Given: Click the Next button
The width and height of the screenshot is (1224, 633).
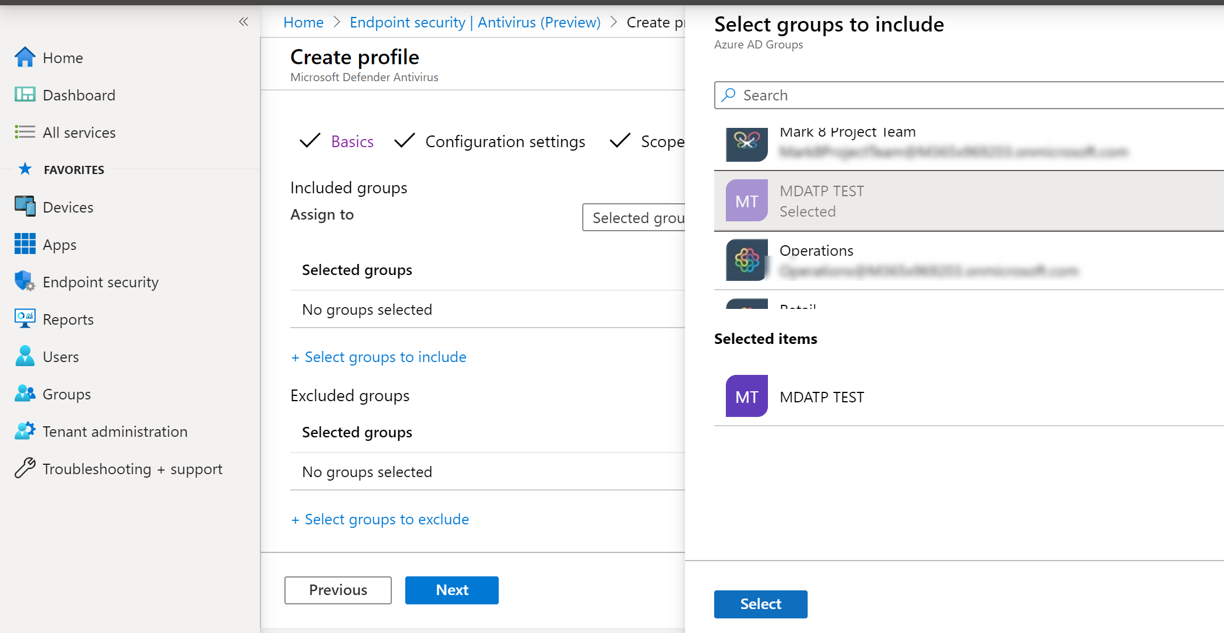Looking at the screenshot, I should 451,590.
